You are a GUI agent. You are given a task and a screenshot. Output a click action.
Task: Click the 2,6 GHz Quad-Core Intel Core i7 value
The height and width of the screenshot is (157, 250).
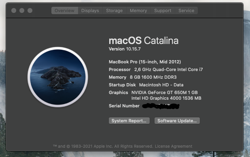click(x=169, y=69)
